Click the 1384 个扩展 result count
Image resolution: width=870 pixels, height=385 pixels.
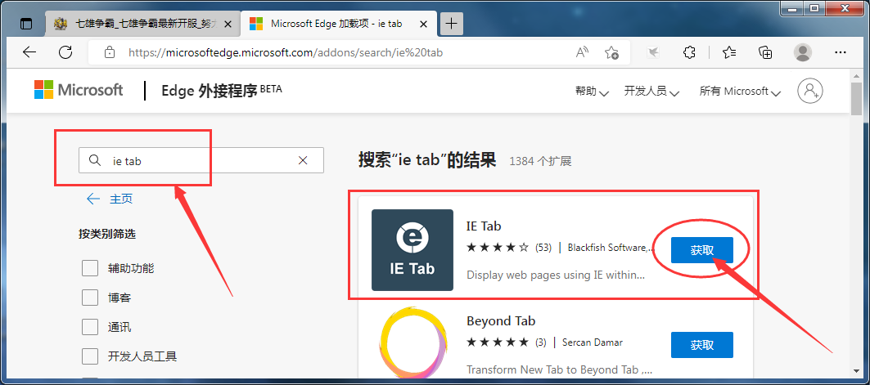(x=540, y=161)
